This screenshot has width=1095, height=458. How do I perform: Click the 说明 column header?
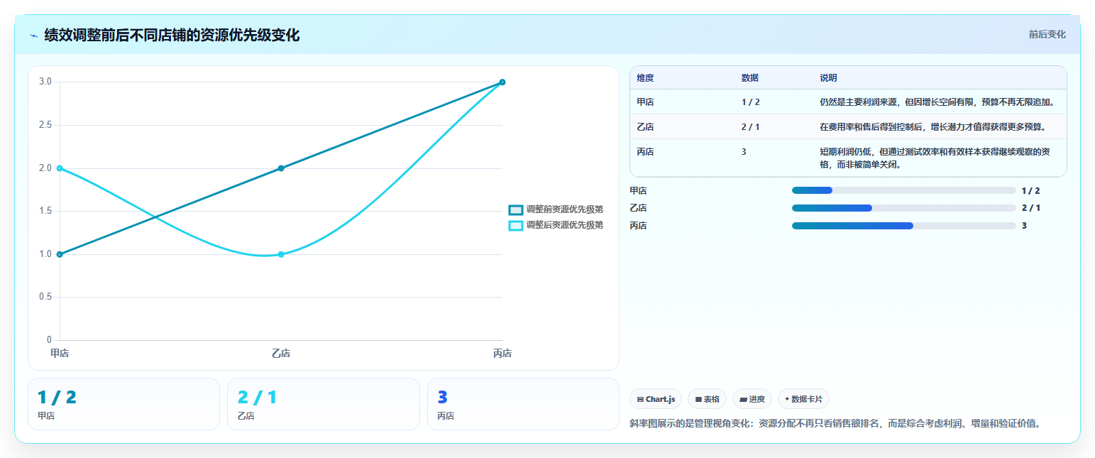[x=828, y=78]
